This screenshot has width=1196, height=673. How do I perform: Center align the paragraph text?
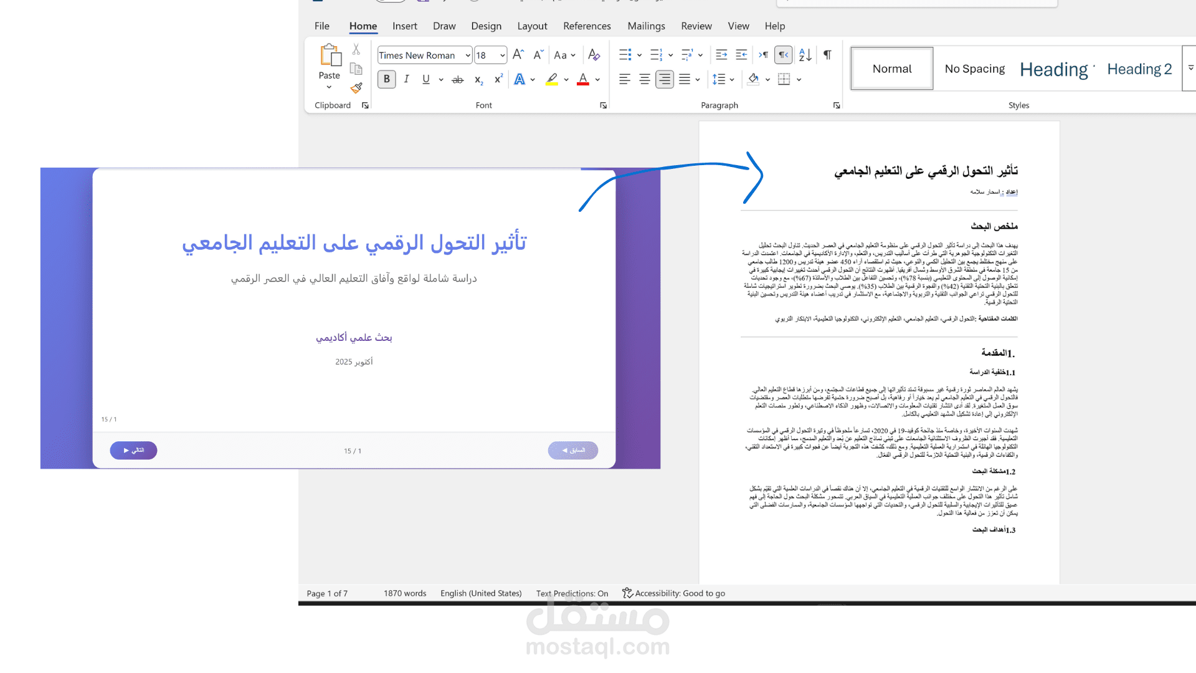[645, 80]
